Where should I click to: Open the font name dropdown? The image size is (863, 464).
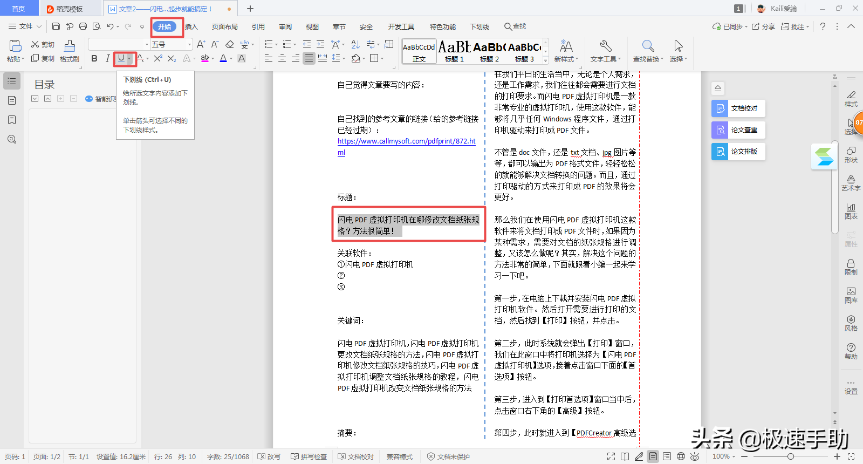[x=147, y=44]
